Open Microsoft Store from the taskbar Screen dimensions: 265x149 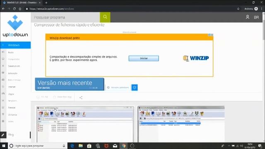[89, 146]
